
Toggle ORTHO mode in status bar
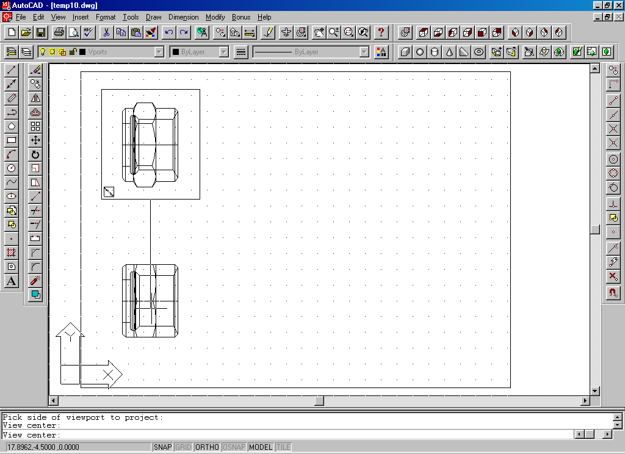(x=208, y=447)
